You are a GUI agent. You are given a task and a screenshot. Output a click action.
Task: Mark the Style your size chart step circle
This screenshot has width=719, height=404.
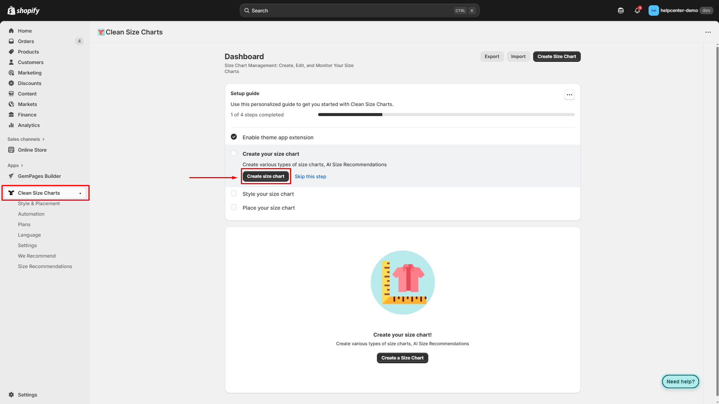click(x=234, y=194)
